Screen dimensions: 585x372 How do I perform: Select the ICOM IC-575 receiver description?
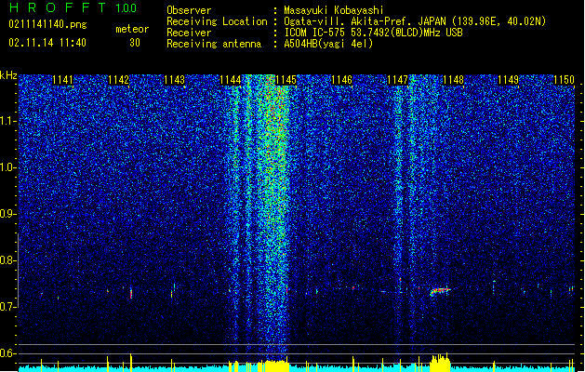point(373,33)
